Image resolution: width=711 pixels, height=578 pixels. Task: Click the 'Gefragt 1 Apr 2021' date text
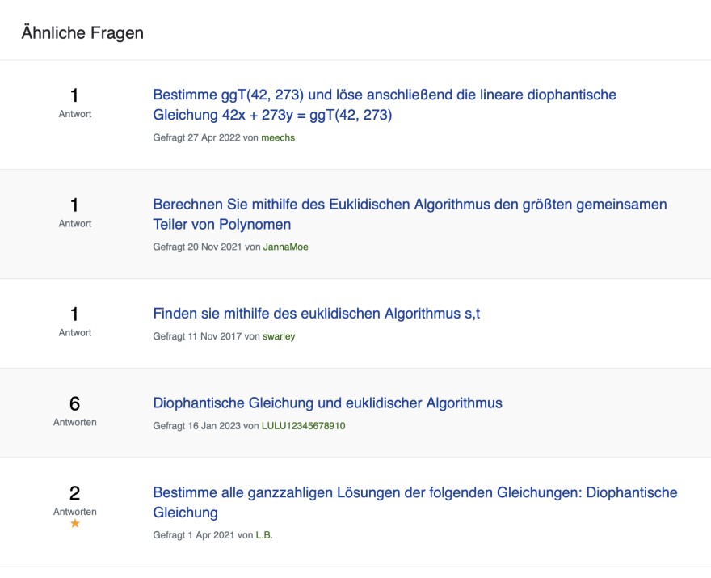tap(194, 535)
